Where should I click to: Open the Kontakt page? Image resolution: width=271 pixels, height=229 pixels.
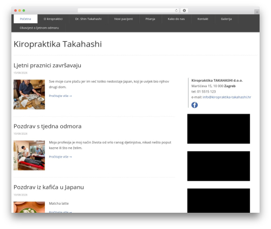pos(203,19)
